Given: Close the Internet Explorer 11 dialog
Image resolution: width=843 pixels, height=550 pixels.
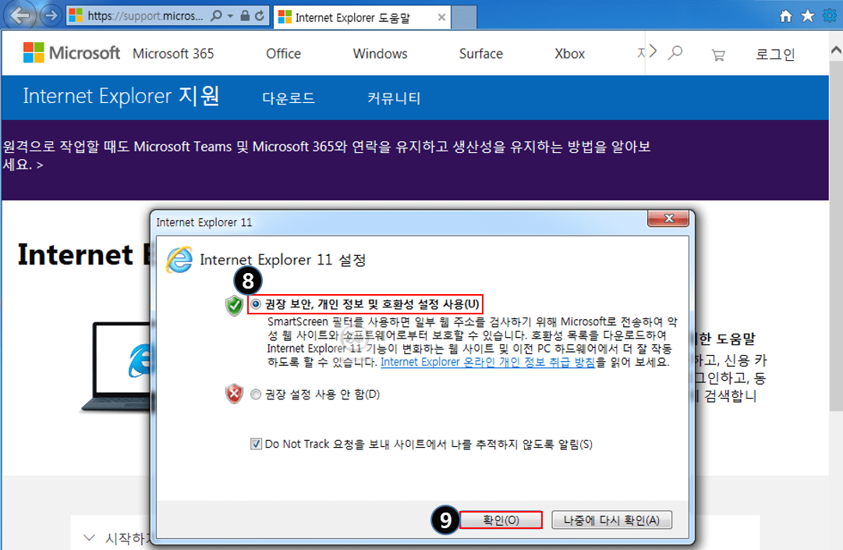Looking at the screenshot, I should [668, 218].
